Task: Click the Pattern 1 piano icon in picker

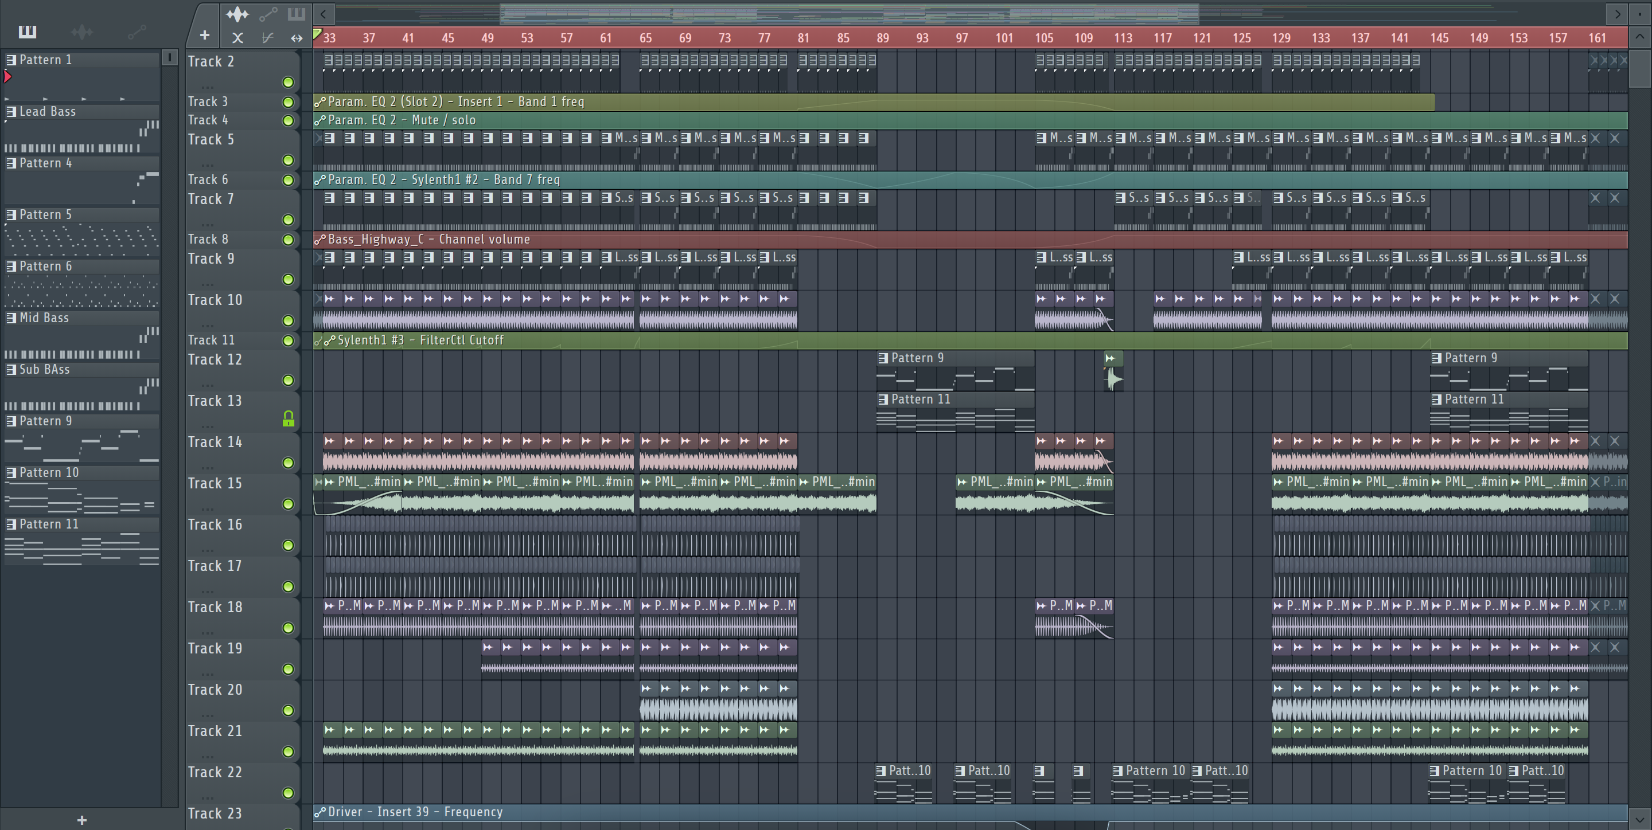Action: pos(11,60)
